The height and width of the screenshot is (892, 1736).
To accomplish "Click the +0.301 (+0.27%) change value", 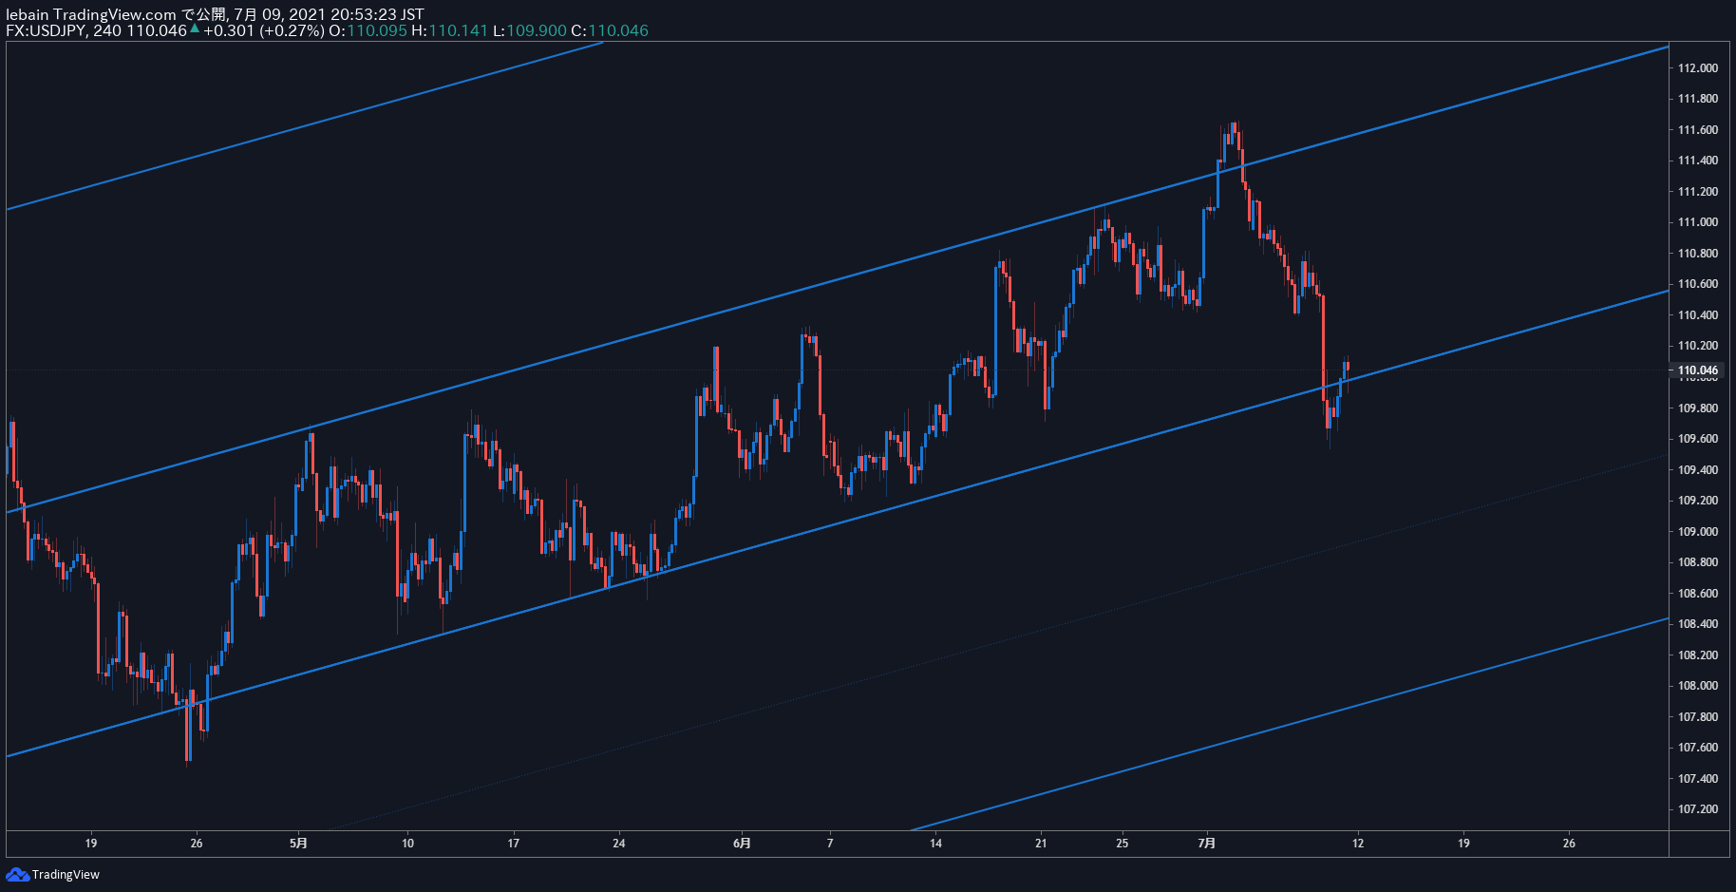I will [264, 30].
